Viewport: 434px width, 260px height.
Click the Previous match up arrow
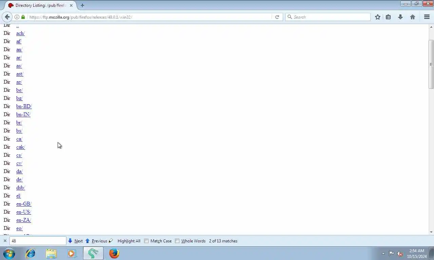point(87,241)
